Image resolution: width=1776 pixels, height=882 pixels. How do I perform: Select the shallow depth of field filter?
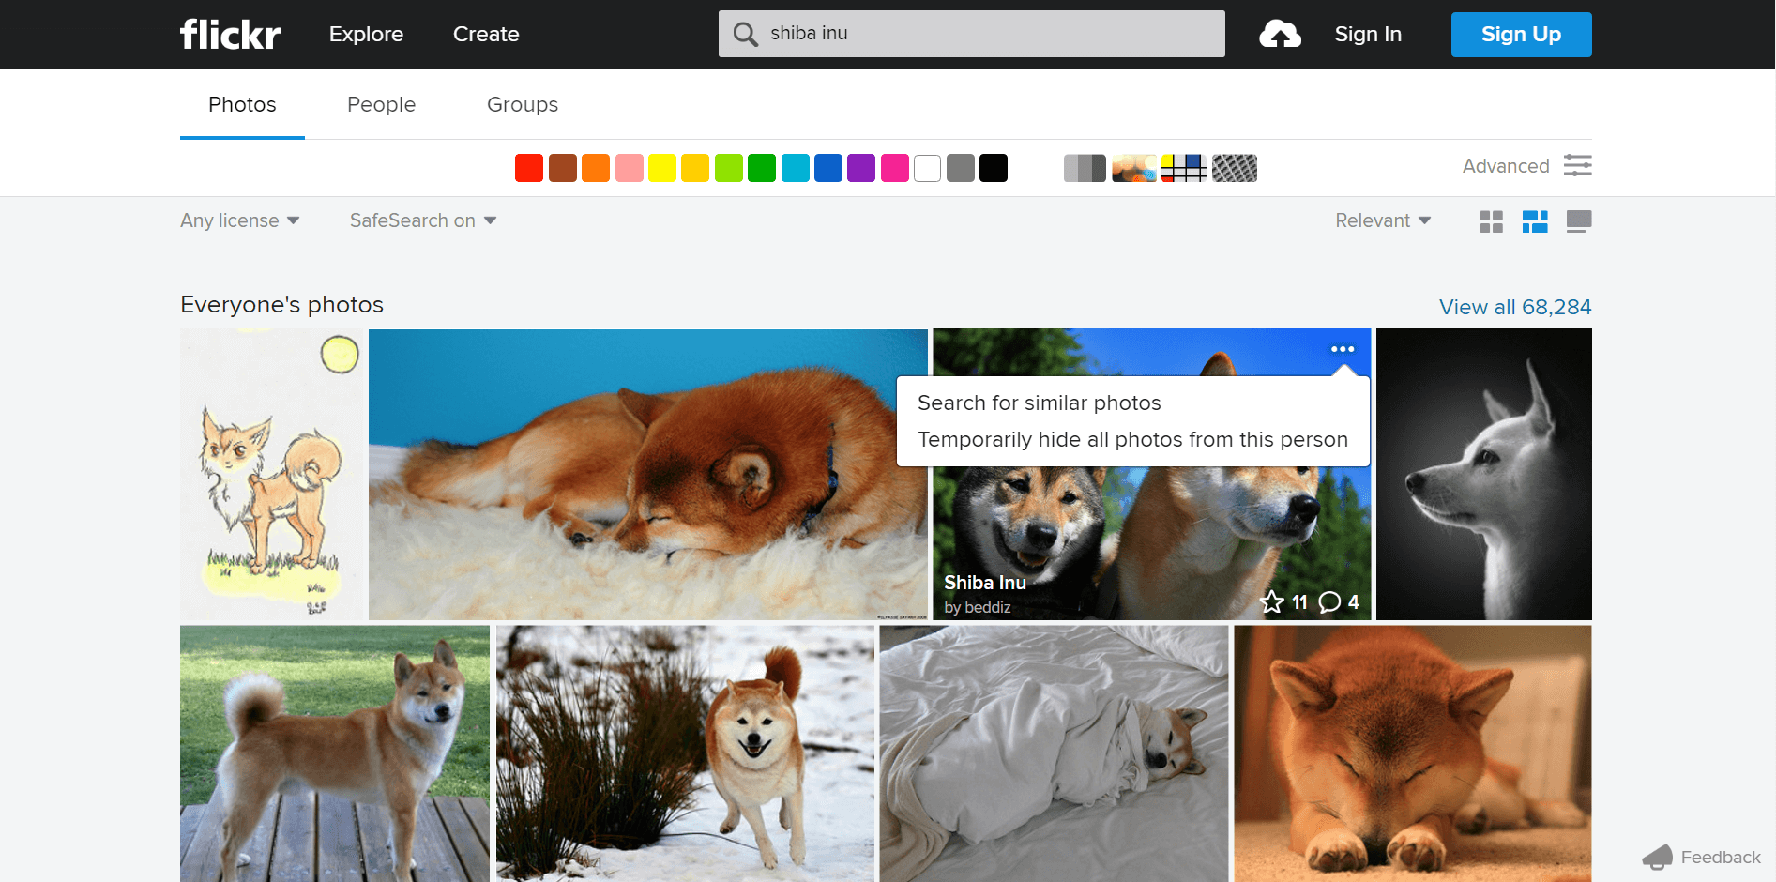point(1134,168)
